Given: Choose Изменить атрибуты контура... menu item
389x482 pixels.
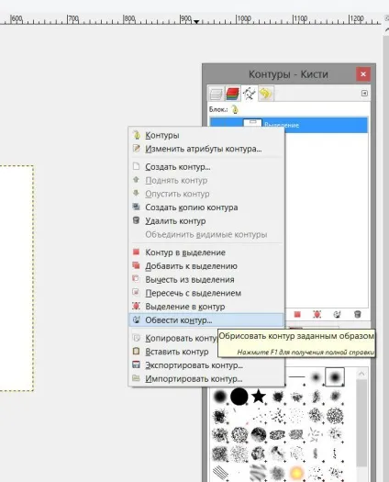Looking at the screenshot, I should [206, 149].
